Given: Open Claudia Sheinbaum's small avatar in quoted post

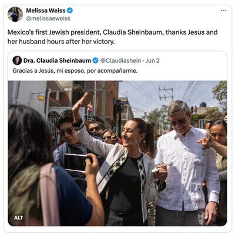Looking at the screenshot, I should coord(17,60).
